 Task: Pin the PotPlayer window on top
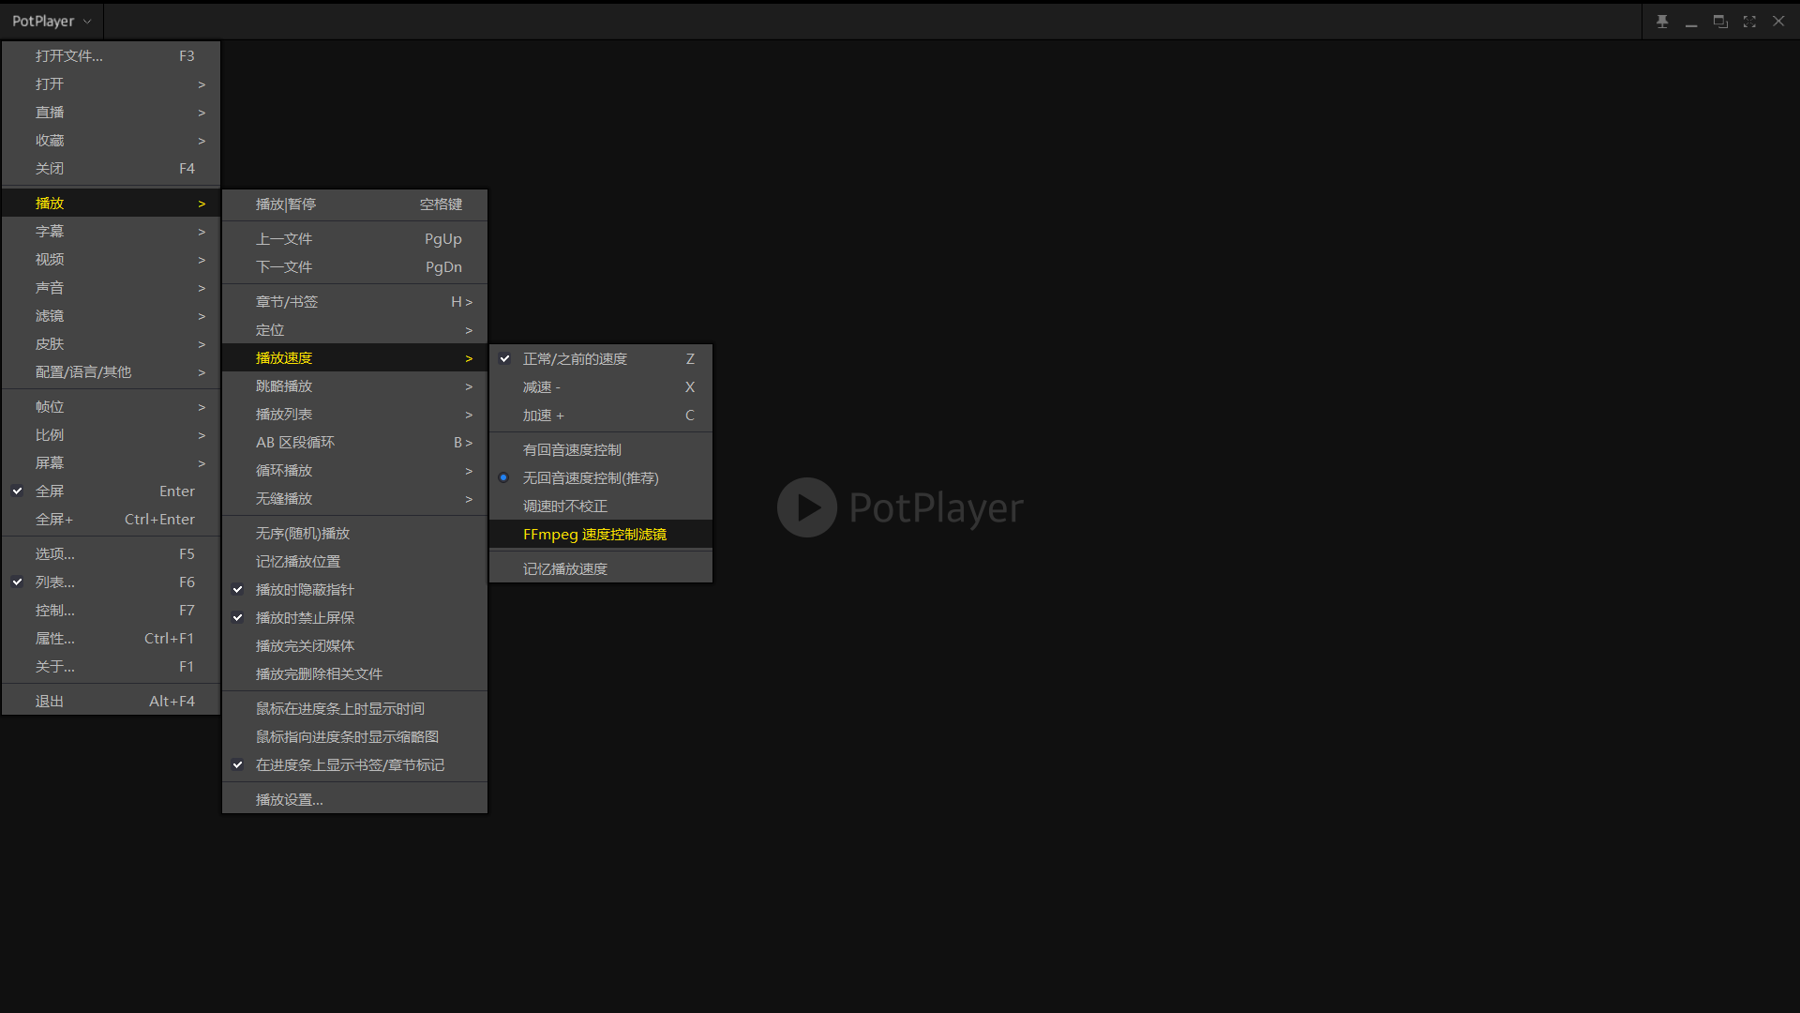pos(1662,21)
